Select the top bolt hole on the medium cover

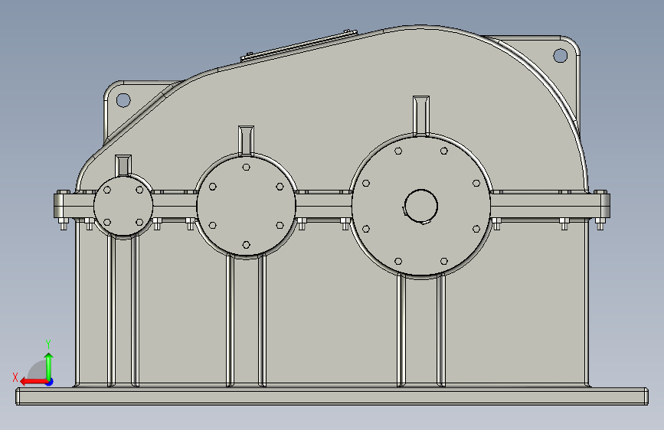pos(246,167)
